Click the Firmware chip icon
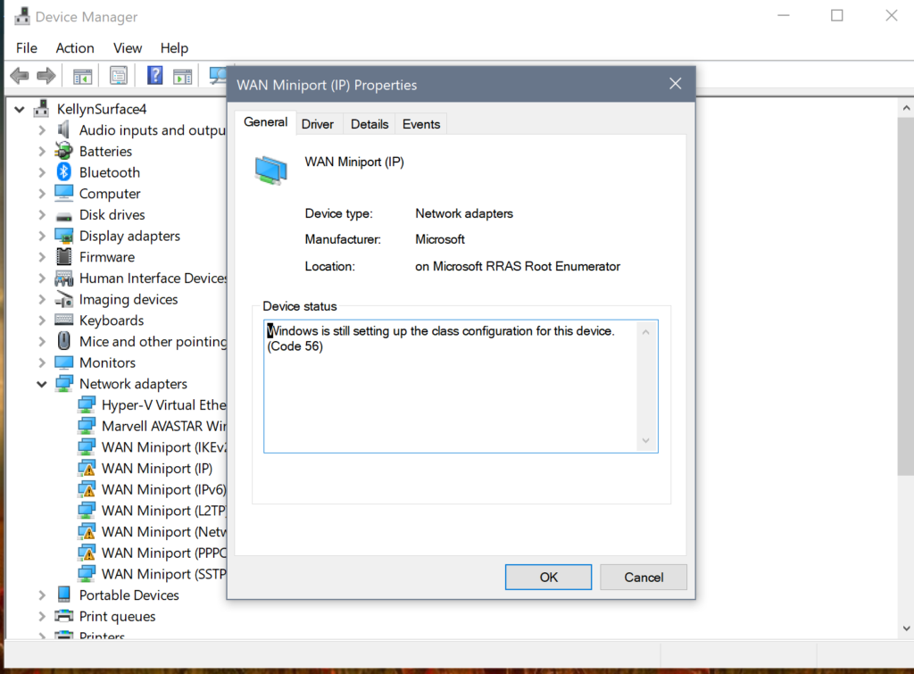914x674 pixels. [x=63, y=256]
